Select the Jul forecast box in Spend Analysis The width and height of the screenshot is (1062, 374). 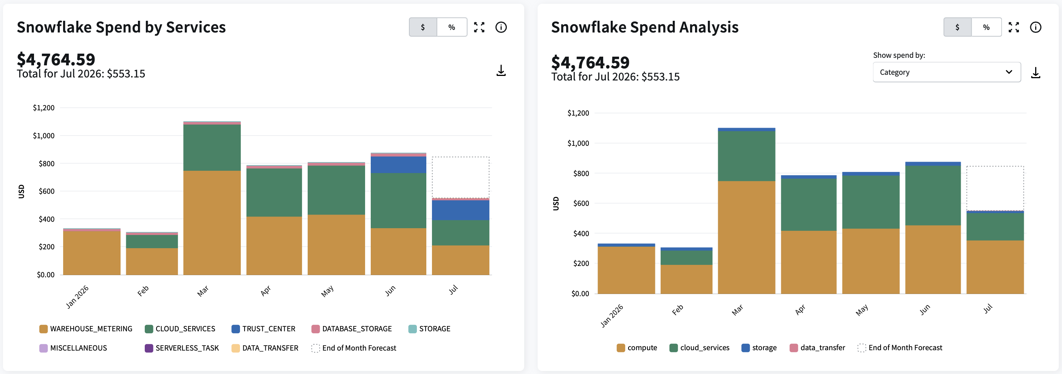point(995,188)
